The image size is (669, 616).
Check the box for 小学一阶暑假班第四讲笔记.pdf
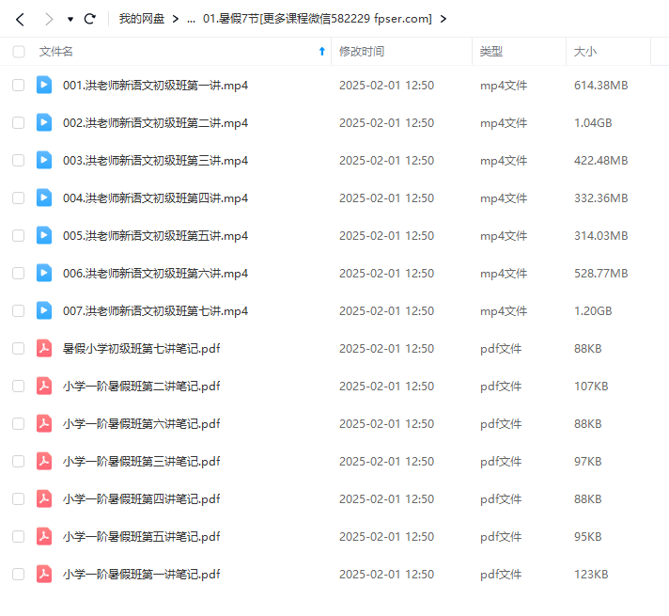[19, 498]
